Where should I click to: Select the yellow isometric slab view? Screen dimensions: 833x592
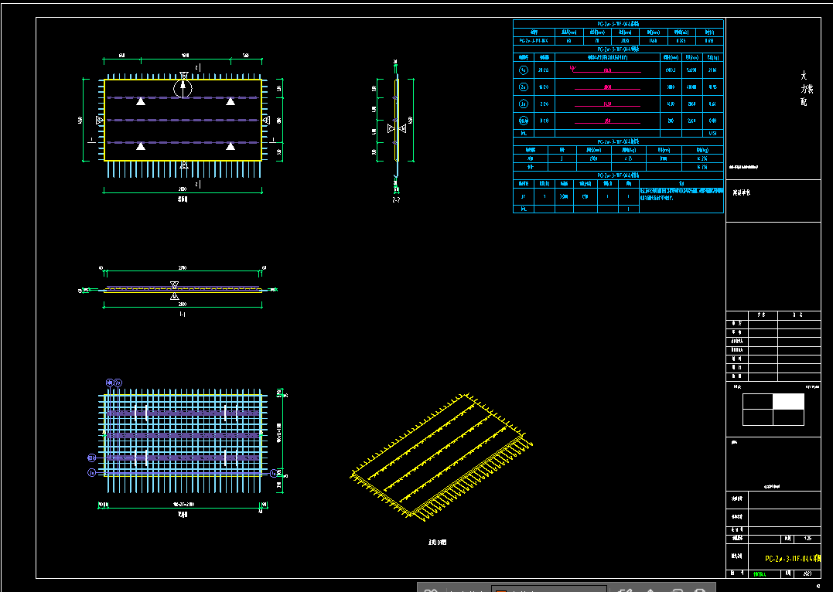pos(441,458)
